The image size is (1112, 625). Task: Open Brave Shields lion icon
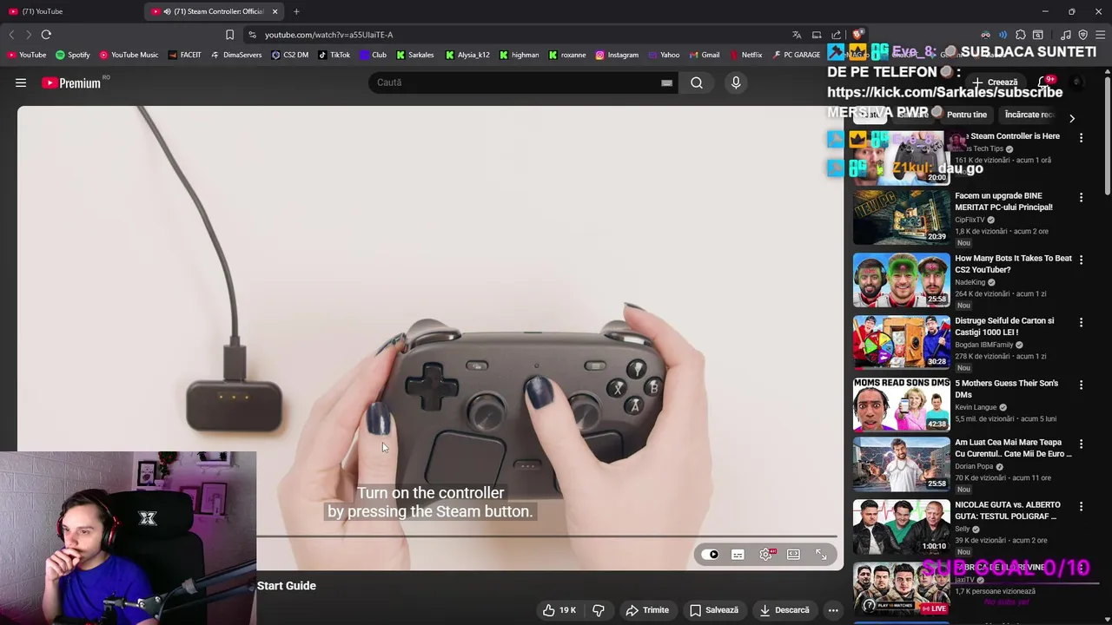857,35
